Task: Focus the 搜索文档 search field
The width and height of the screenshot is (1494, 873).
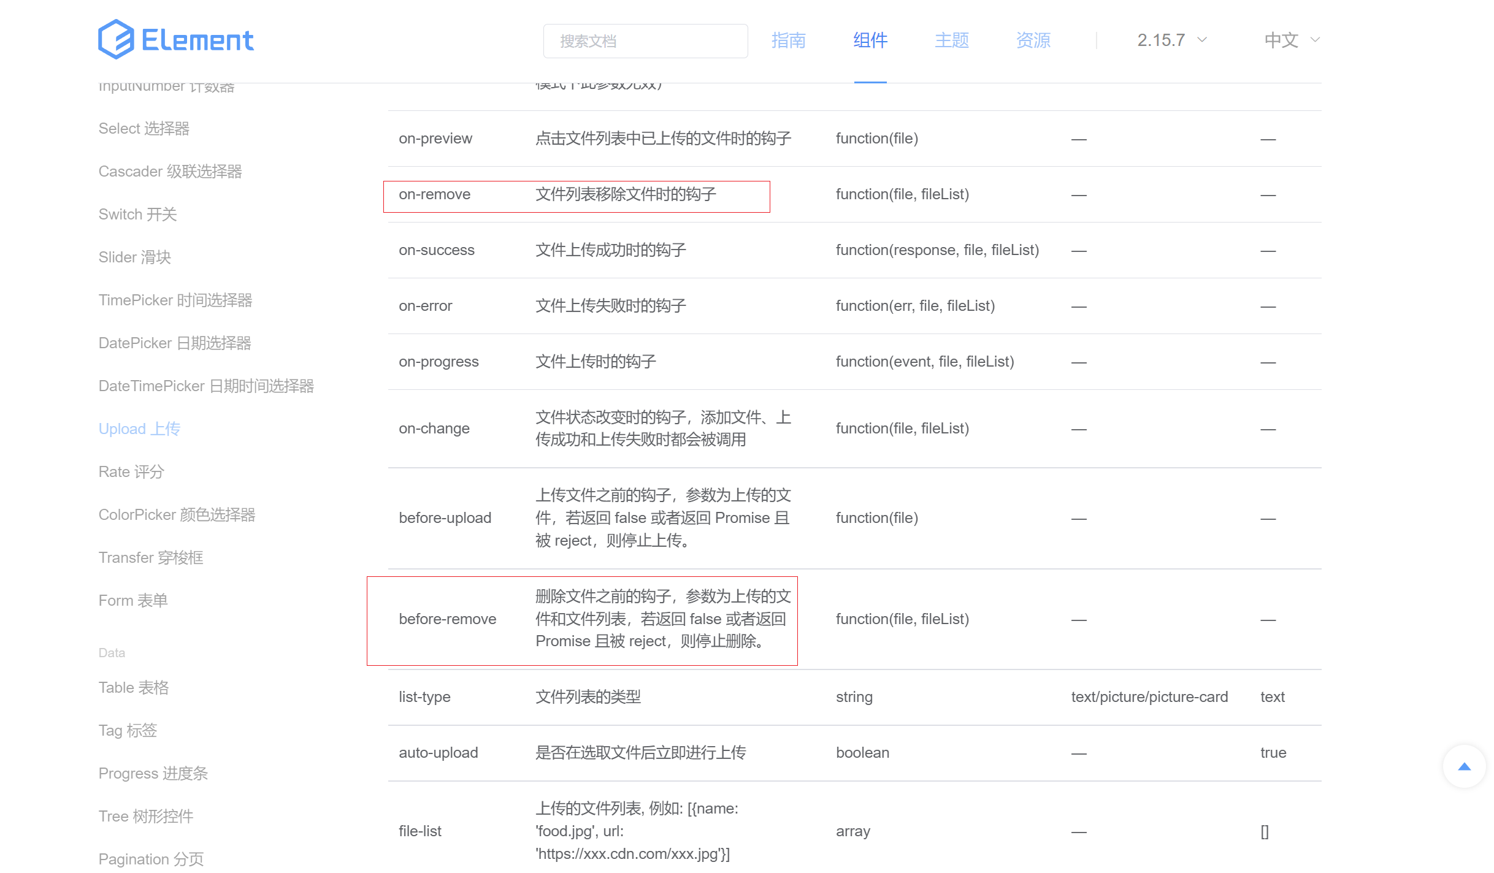Action: tap(645, 41)
